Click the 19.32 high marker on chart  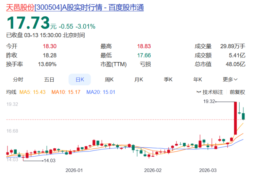[209, 101]
